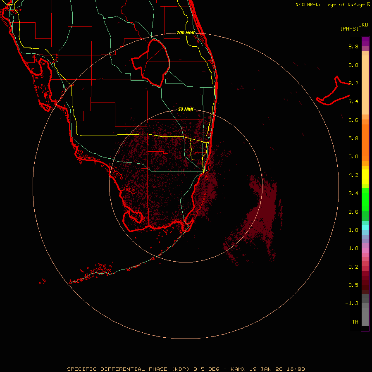Select the 6.6 legend value
Viewport: 372px width, 372px height.
point(353,120)
